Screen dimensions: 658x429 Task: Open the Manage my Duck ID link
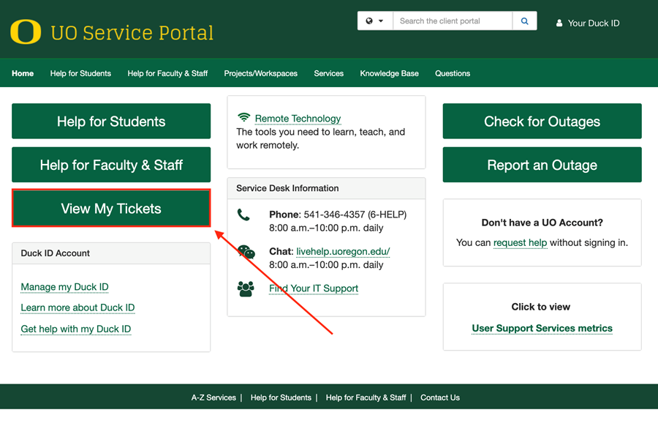pos(64,287)
